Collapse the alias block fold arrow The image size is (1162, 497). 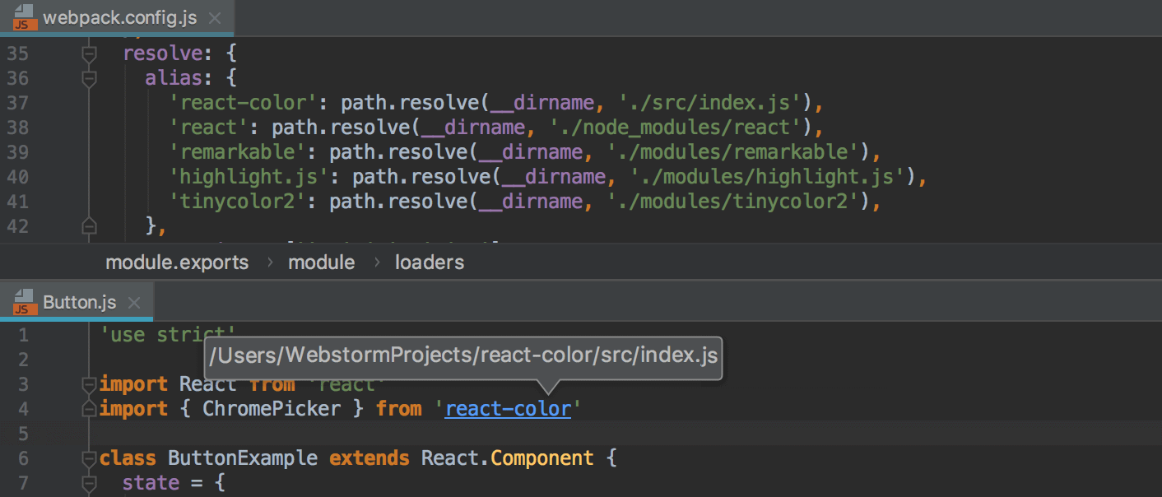(89, 77)
